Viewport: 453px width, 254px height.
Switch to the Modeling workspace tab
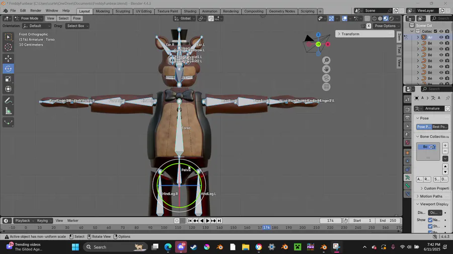(x=103, y=11)
